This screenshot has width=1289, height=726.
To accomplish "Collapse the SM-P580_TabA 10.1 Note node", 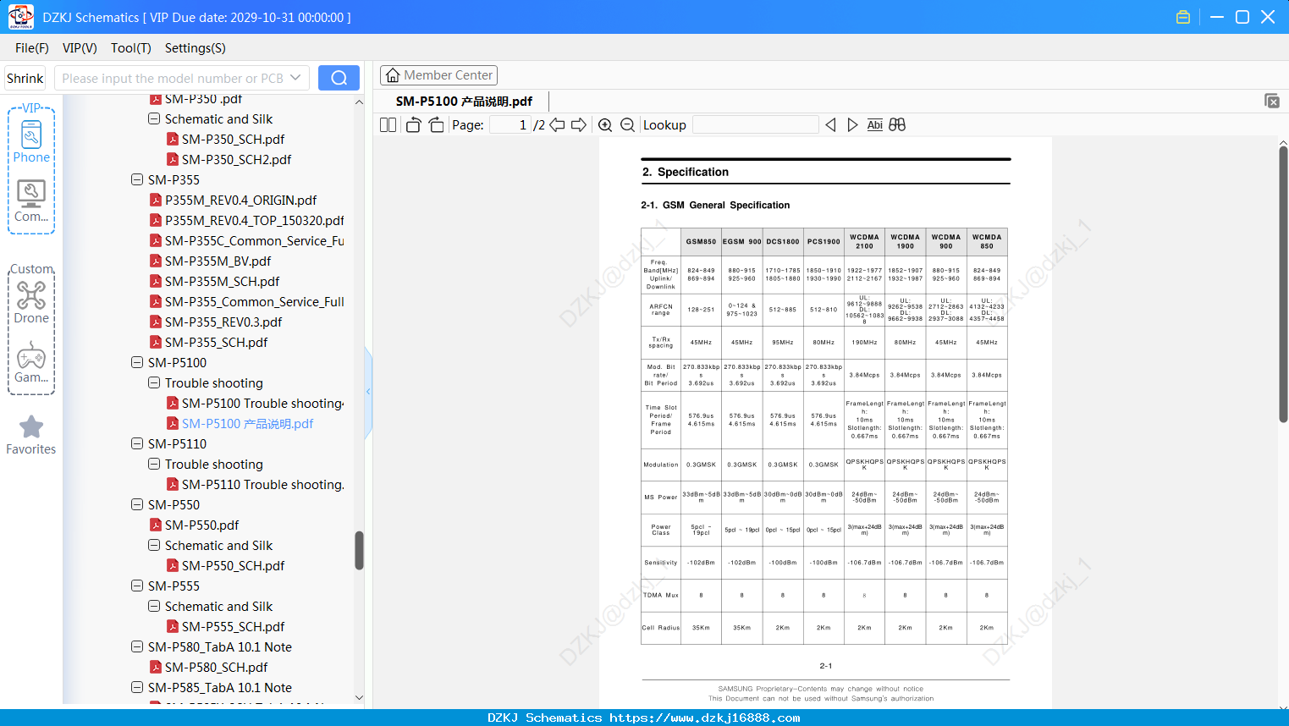I will point(137,646).
